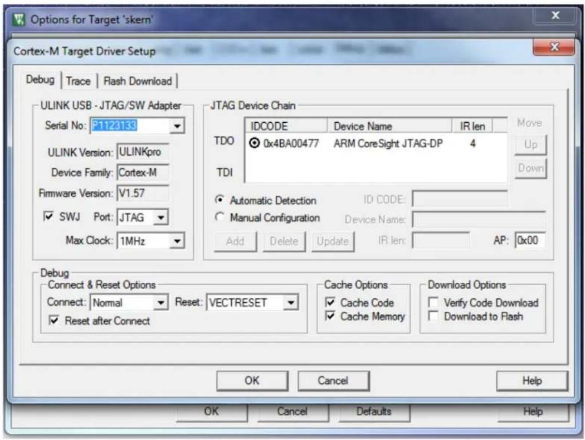The height and width of the screenshot is (440, 585).
Task: Open the Port JTAG dropdown
Action: [161, 217]
